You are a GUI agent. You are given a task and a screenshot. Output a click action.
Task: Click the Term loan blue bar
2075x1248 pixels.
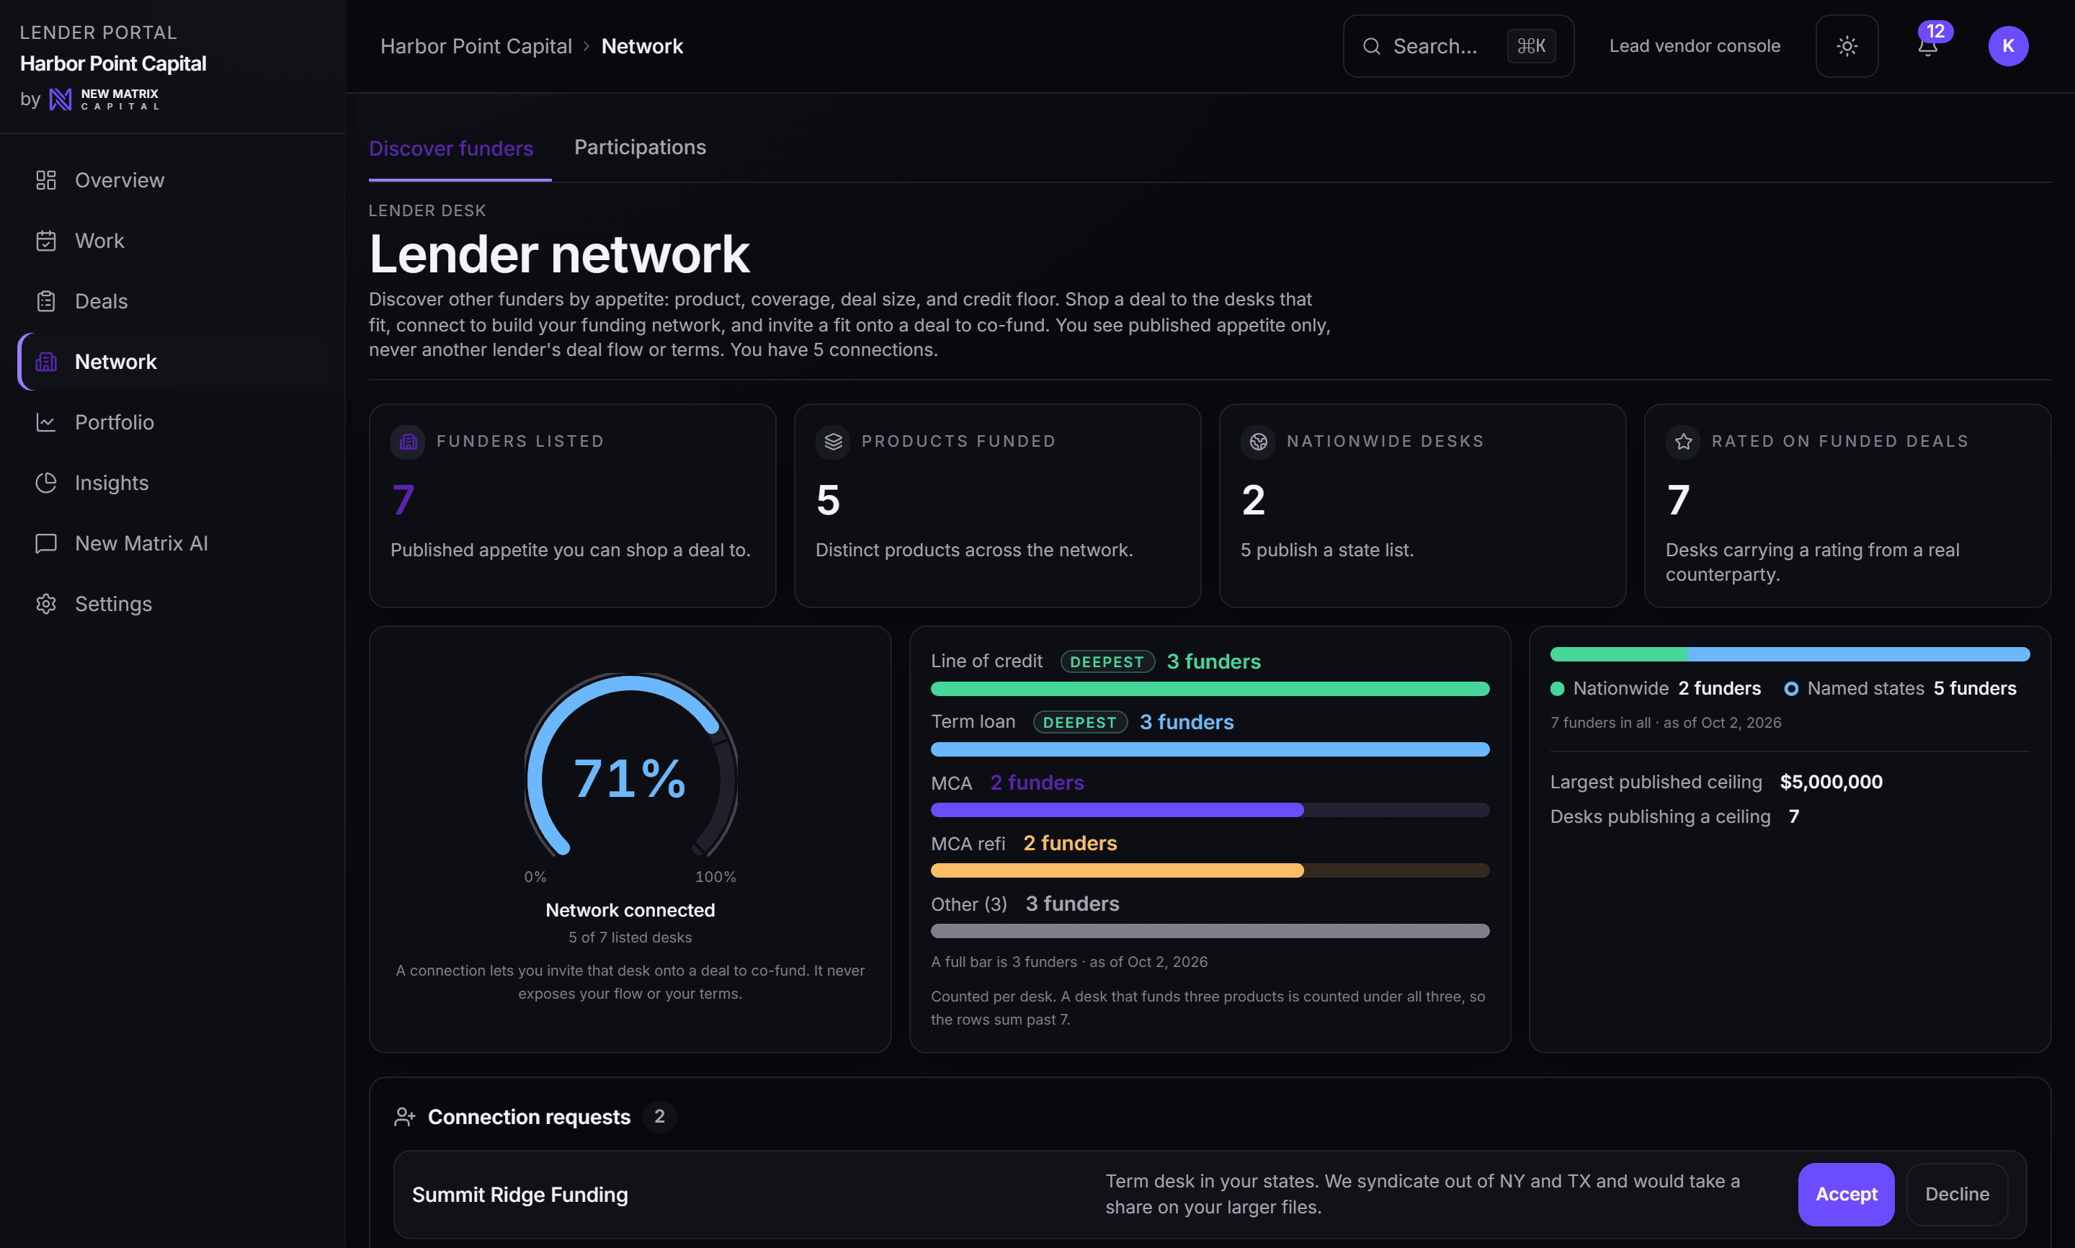click(1209, 749)
